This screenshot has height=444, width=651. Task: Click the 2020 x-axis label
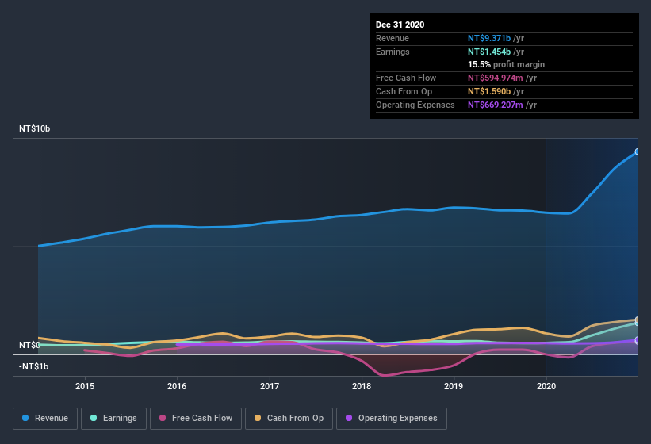coord(546,386)
